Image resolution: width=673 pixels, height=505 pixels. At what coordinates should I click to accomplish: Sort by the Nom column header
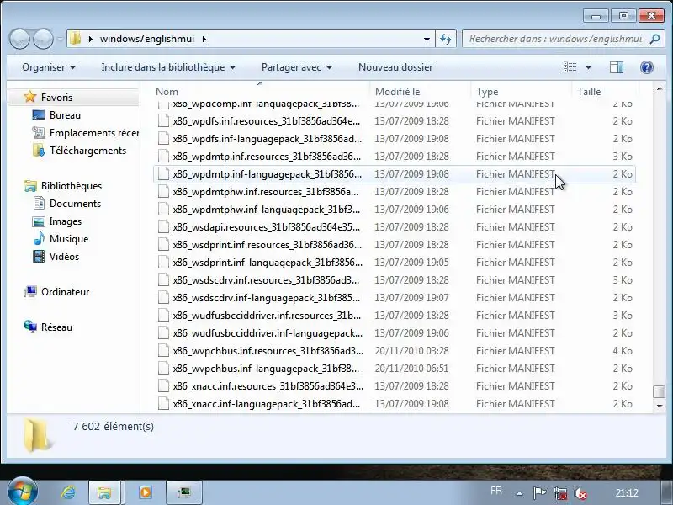click(x=260, y=92)
